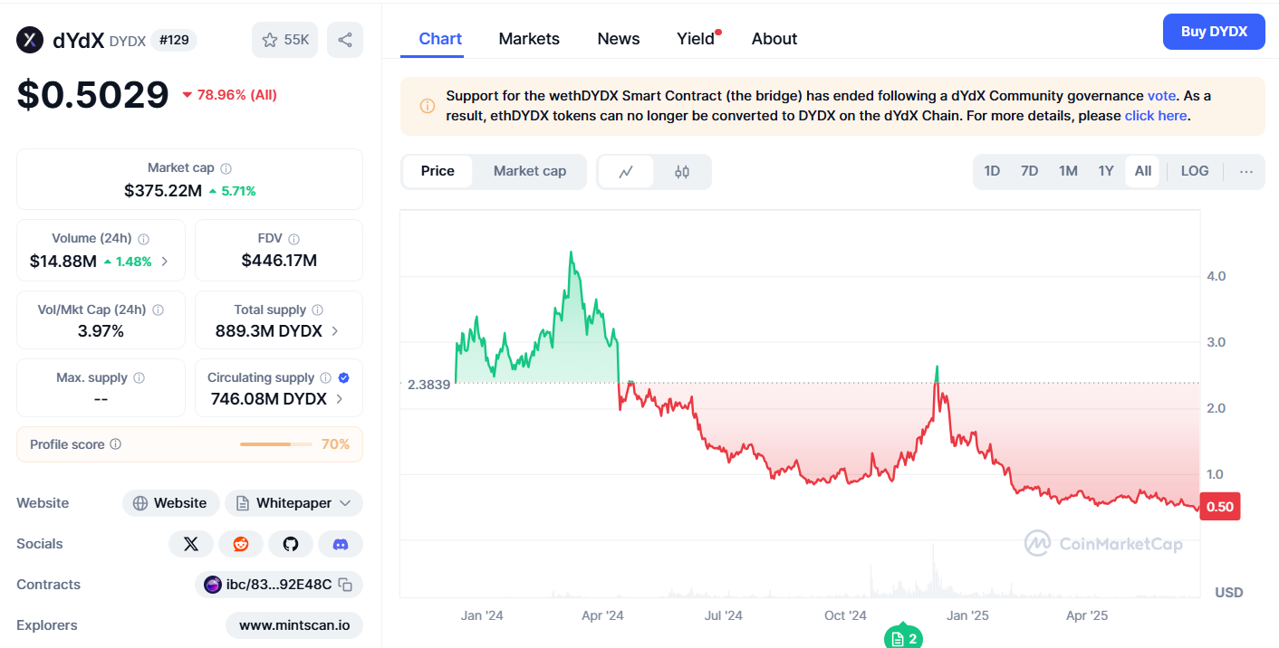Set chart range to 1M
Screen dimensions: 1279x648
[x=1068, y=171]
